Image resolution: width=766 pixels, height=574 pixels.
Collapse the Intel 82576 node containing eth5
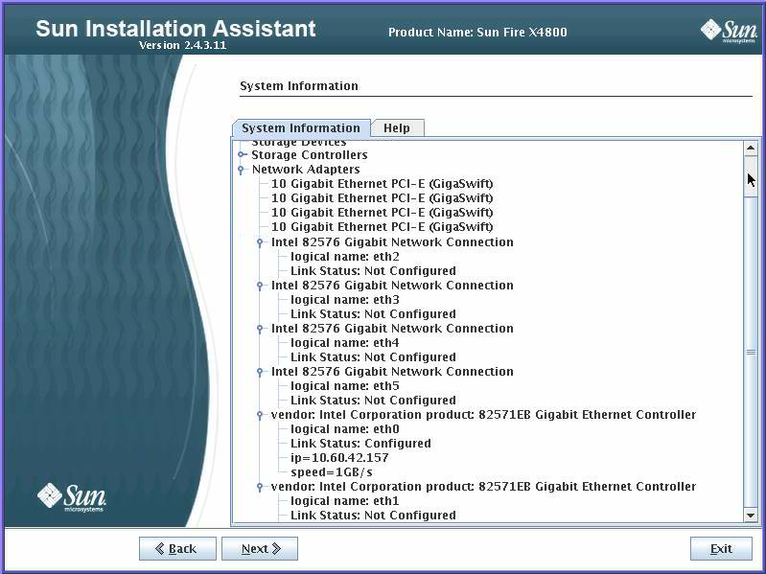pos(260,372)
